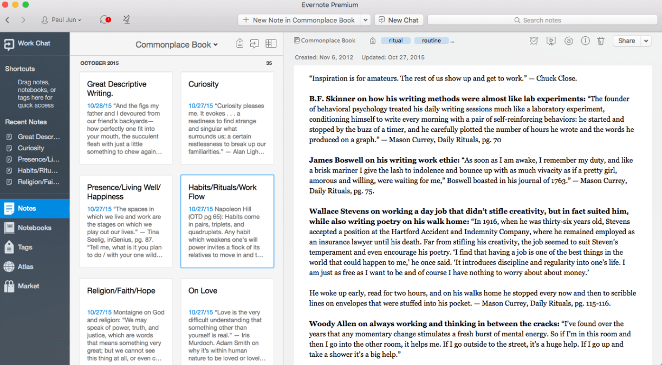Image resolution: width=662 pixels, height=365 pixels.
Task: Click the sync icon with red badge
Action: 105,20
